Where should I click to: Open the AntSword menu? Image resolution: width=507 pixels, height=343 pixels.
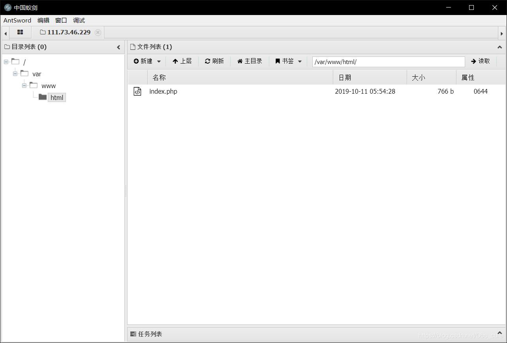tap(17, 20)
